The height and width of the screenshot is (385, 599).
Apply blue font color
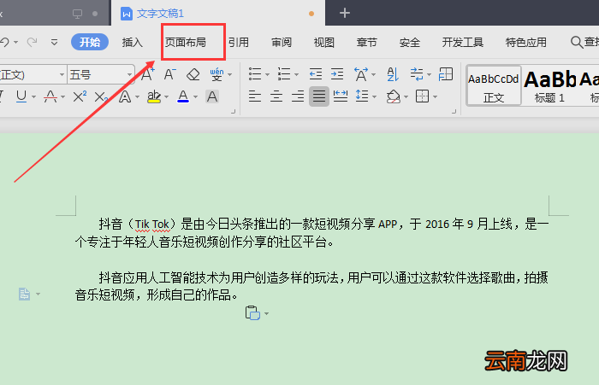pyautogui.click(x=183, y=96)
